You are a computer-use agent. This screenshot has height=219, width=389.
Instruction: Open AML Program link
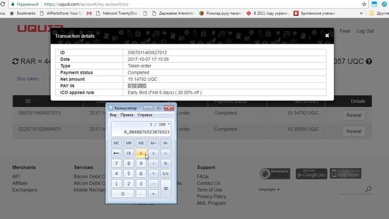tap(212, 203)
